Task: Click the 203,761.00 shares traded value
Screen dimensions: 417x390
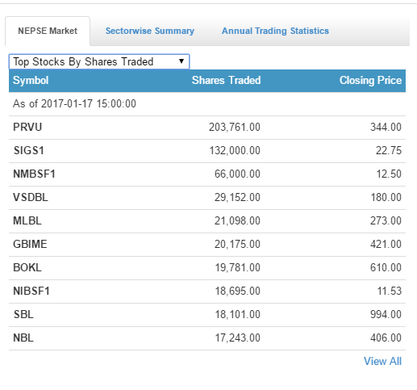Action: coord(235,127)
